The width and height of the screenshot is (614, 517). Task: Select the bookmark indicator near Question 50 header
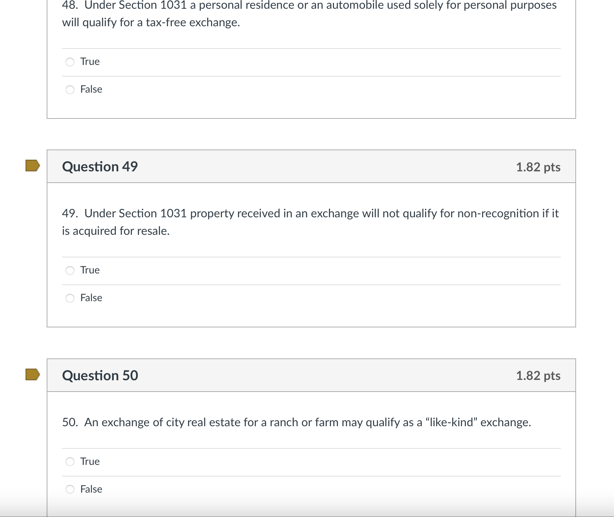pos(32,375)
